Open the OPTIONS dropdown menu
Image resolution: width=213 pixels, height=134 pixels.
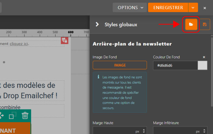129,8
